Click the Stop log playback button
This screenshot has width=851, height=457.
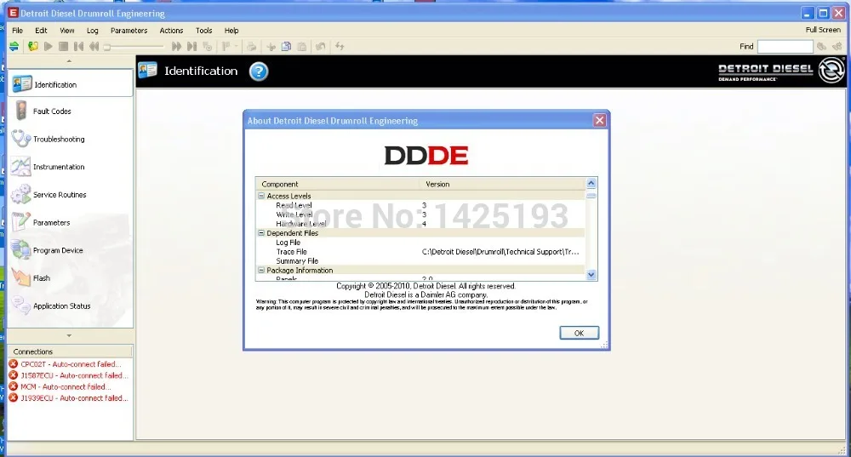pos(64,47)
